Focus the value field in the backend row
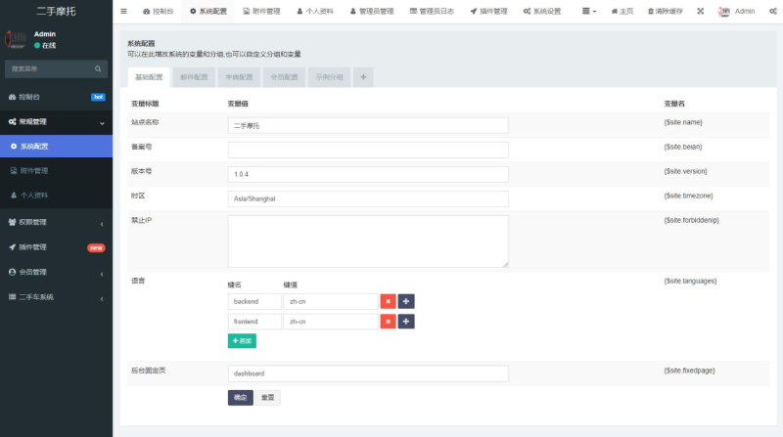Image resolution: width=783 pixels, height=437 pixels. [331, 301]
